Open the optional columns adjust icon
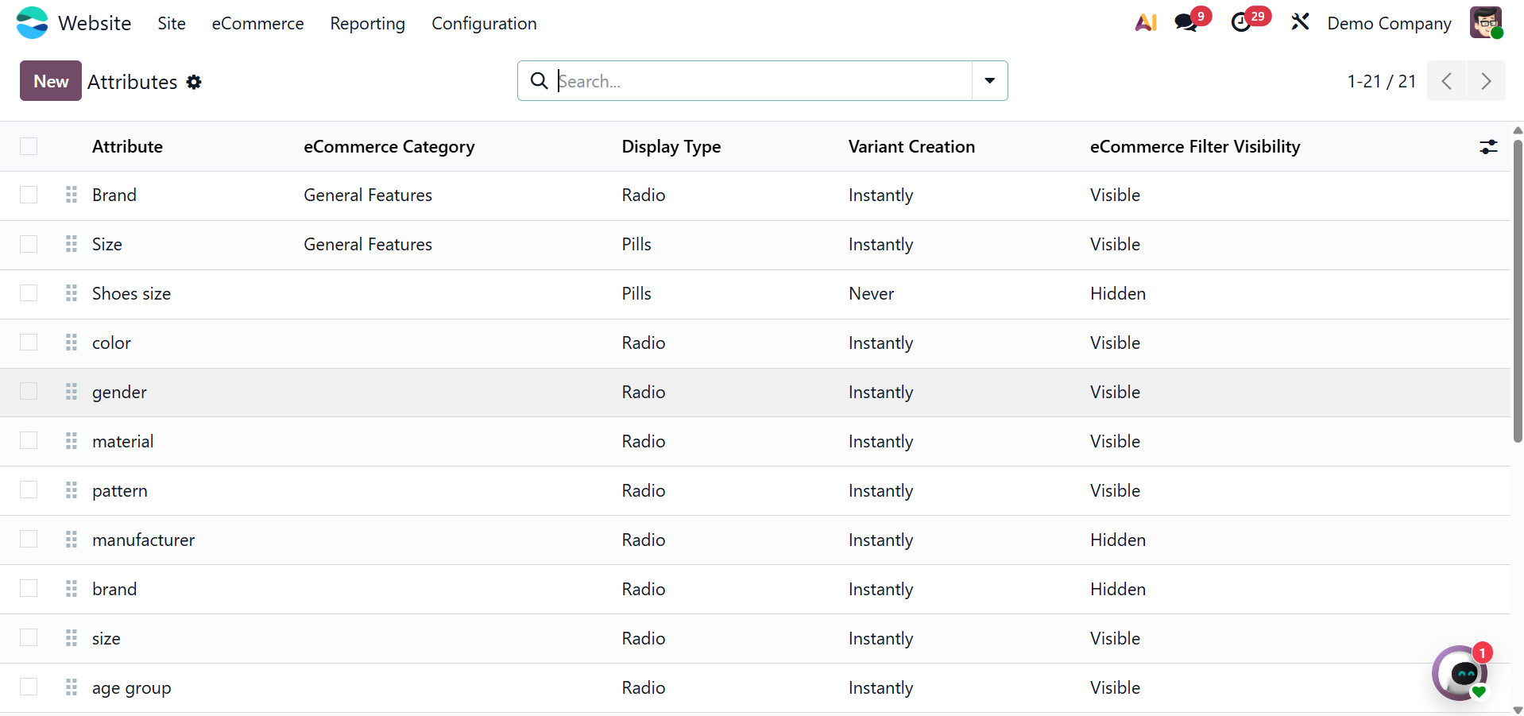Viewport: 1524px width, 716px height. 1488,147
